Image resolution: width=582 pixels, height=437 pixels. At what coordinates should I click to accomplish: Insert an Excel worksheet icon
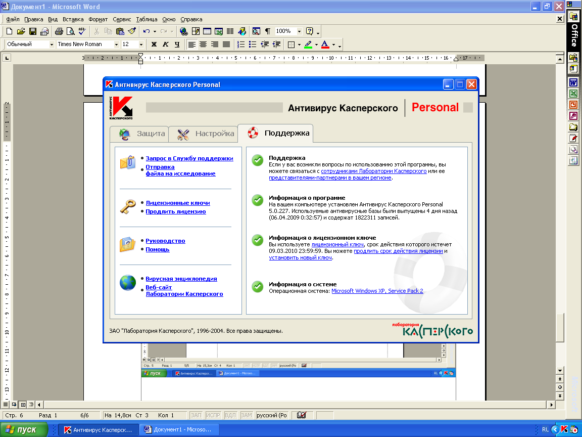pos(219,31)
